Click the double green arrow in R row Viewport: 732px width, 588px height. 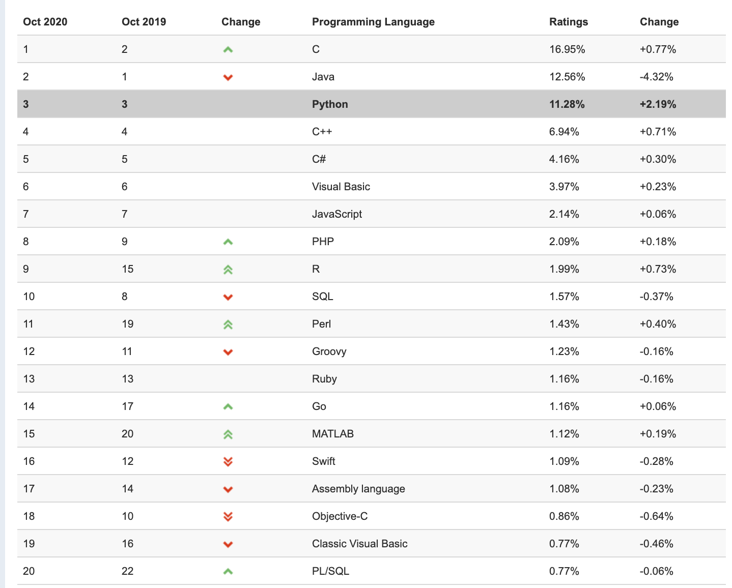click(x=228, y=270)
